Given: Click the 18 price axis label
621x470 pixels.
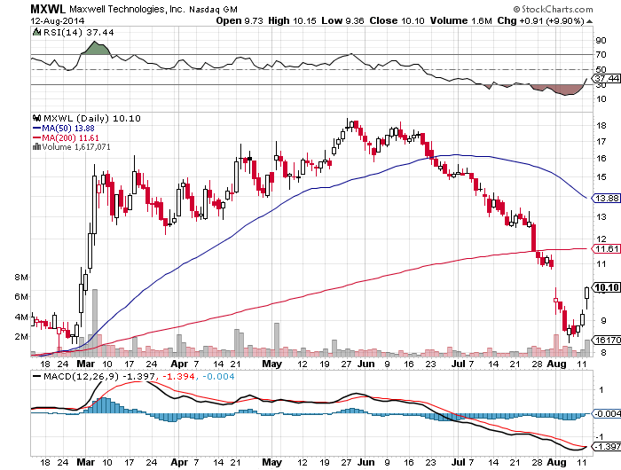Looking at the screenshot, I should click(x=601, y=126).
